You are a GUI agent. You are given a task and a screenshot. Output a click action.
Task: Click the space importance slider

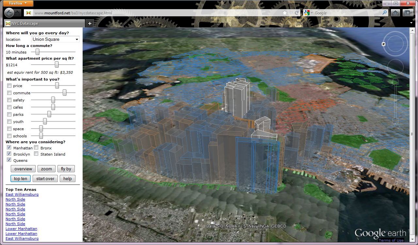click(41, 129)
